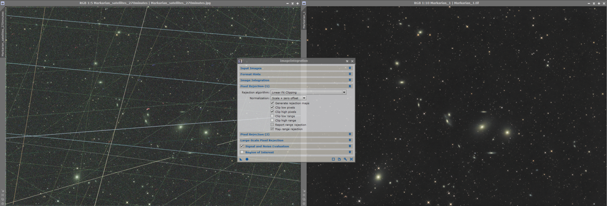Click the Large-Scale Pixel Rejection section title

coord(262,140)
